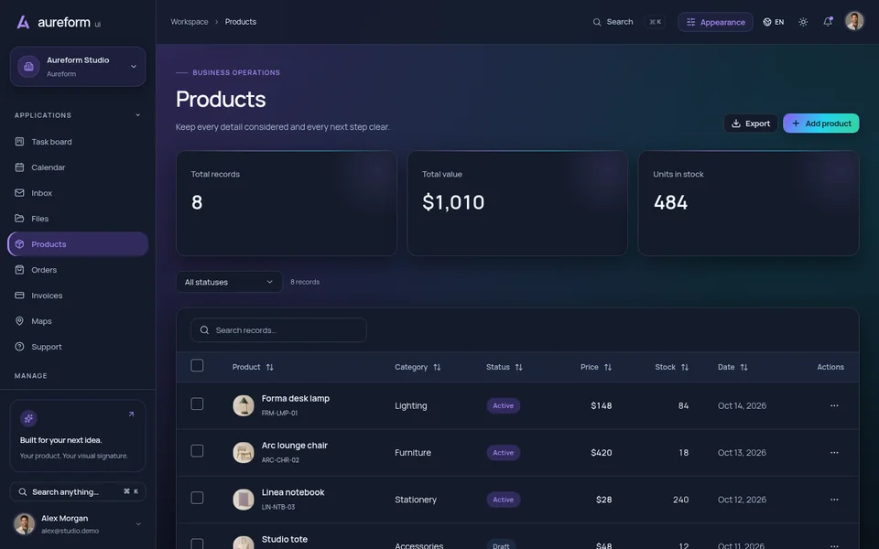Click the sparkle icon in promo card
879x549 pixels.
click(x=28, y=418)
